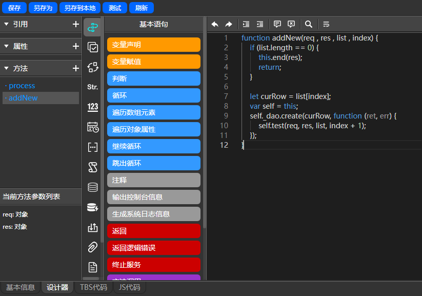The width and height of the screenshot is (422, 296).
Task: Insert a 遍历数组元素 block
Action: pos(154,112)
